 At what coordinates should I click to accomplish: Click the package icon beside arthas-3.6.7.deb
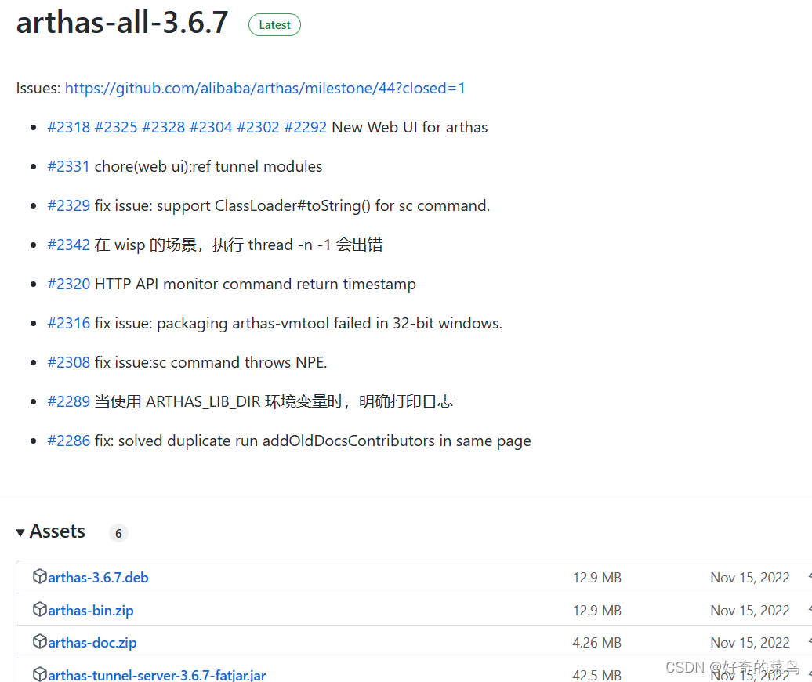(40, 576)
